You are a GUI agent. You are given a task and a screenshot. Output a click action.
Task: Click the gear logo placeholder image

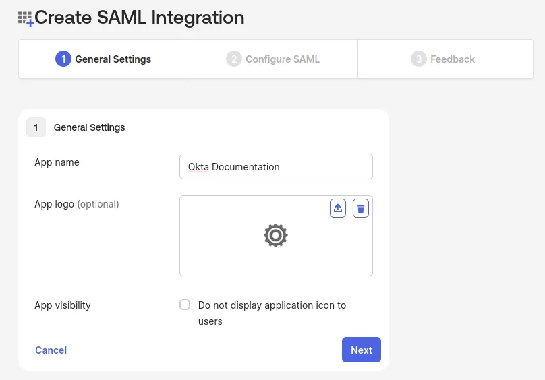(x=276, y=236)
